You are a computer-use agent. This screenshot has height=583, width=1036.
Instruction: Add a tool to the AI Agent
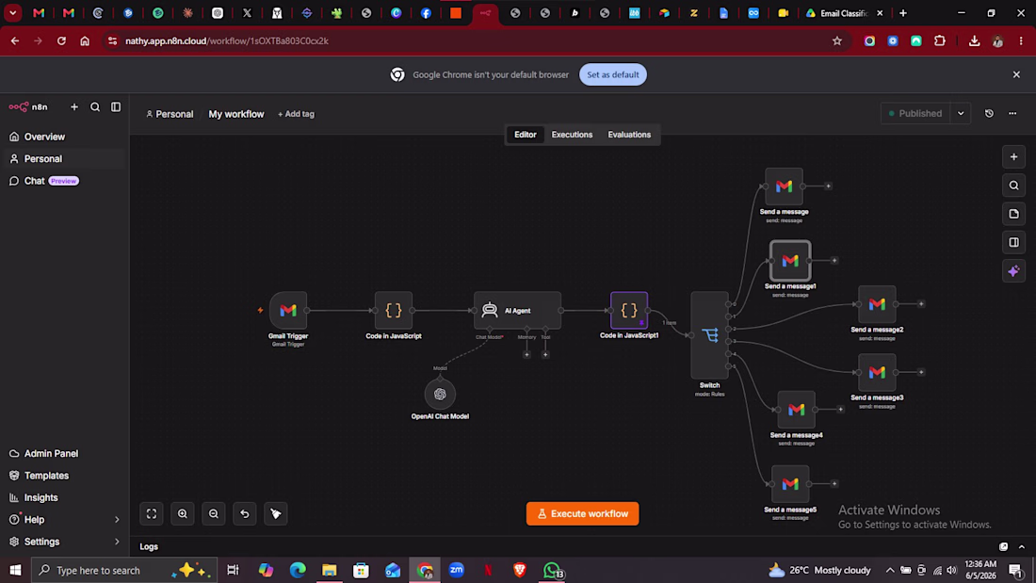click(545, 354)
